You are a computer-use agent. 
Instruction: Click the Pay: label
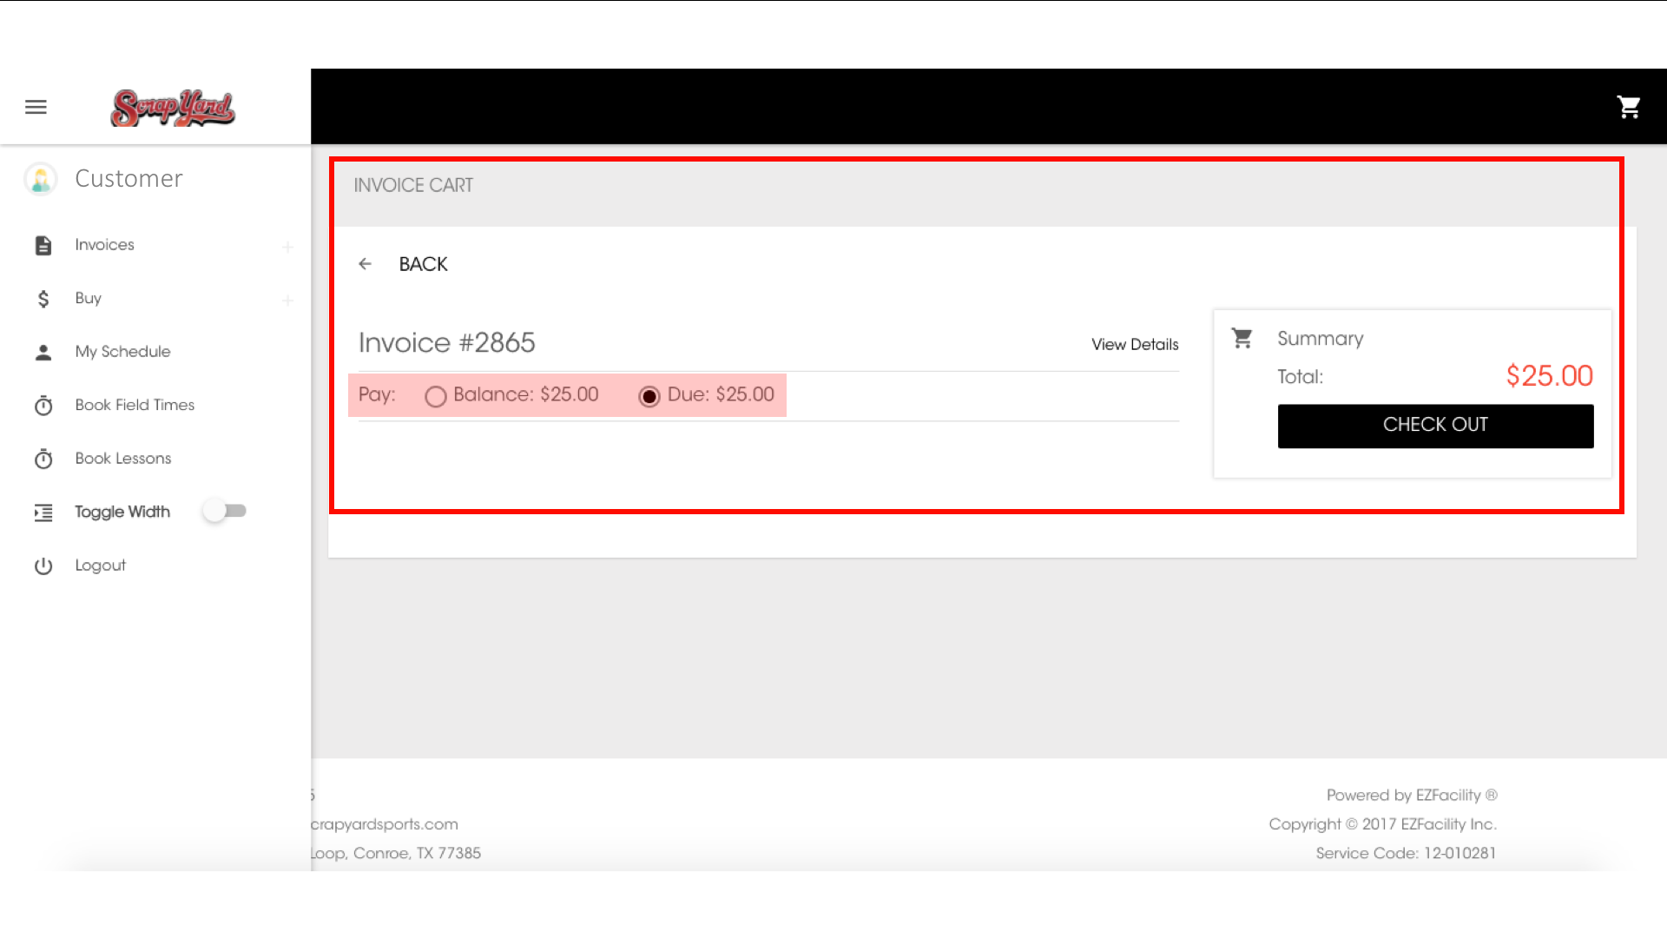coord(377,394)
